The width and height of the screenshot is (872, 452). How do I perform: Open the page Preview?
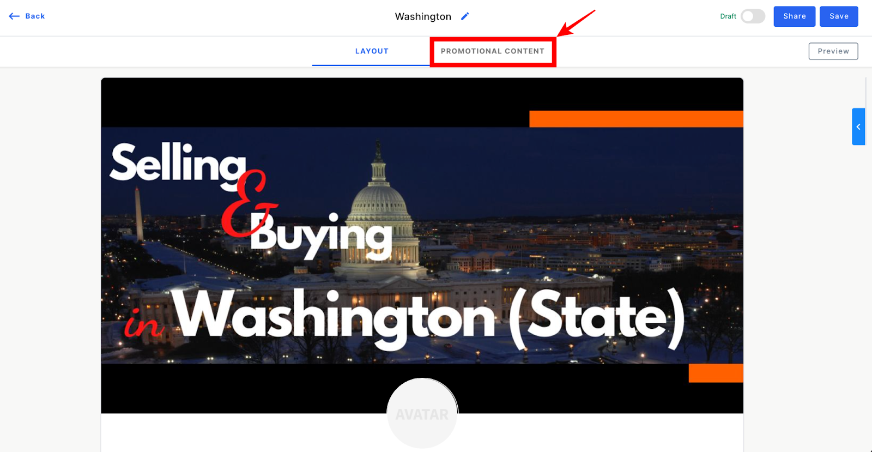coord(833,51)
